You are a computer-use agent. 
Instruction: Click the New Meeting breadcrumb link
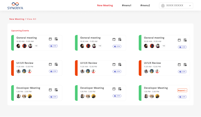17,19
